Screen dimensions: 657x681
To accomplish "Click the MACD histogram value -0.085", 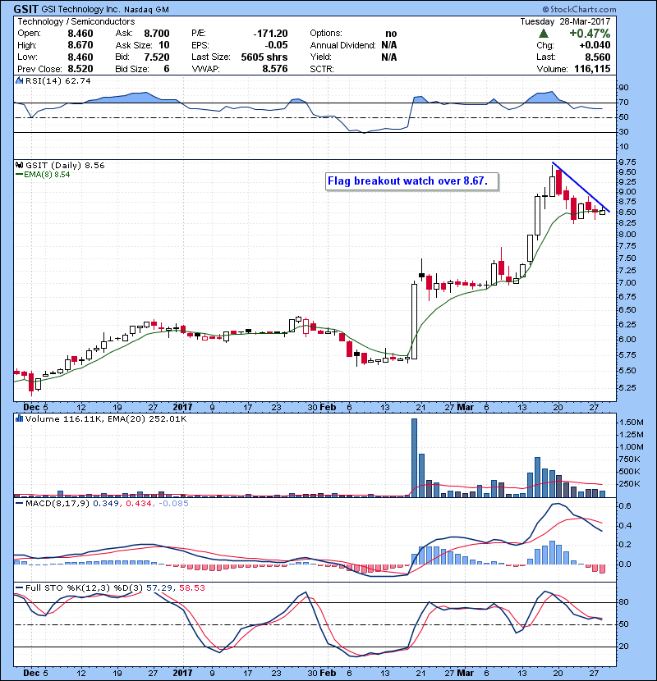I will [x=173, y=504].
